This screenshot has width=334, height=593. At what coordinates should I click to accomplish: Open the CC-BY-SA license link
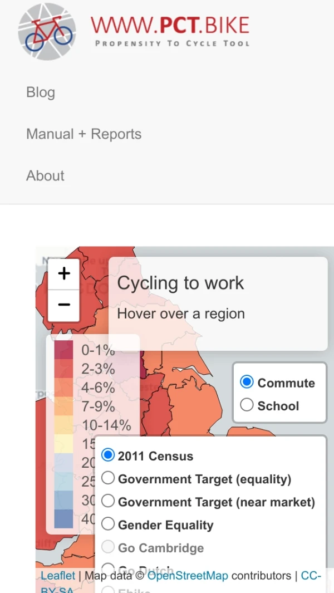[311, 575]
